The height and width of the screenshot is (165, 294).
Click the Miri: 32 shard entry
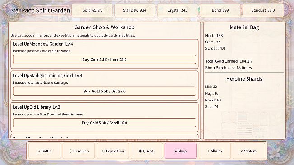click(x=211, y=87)
